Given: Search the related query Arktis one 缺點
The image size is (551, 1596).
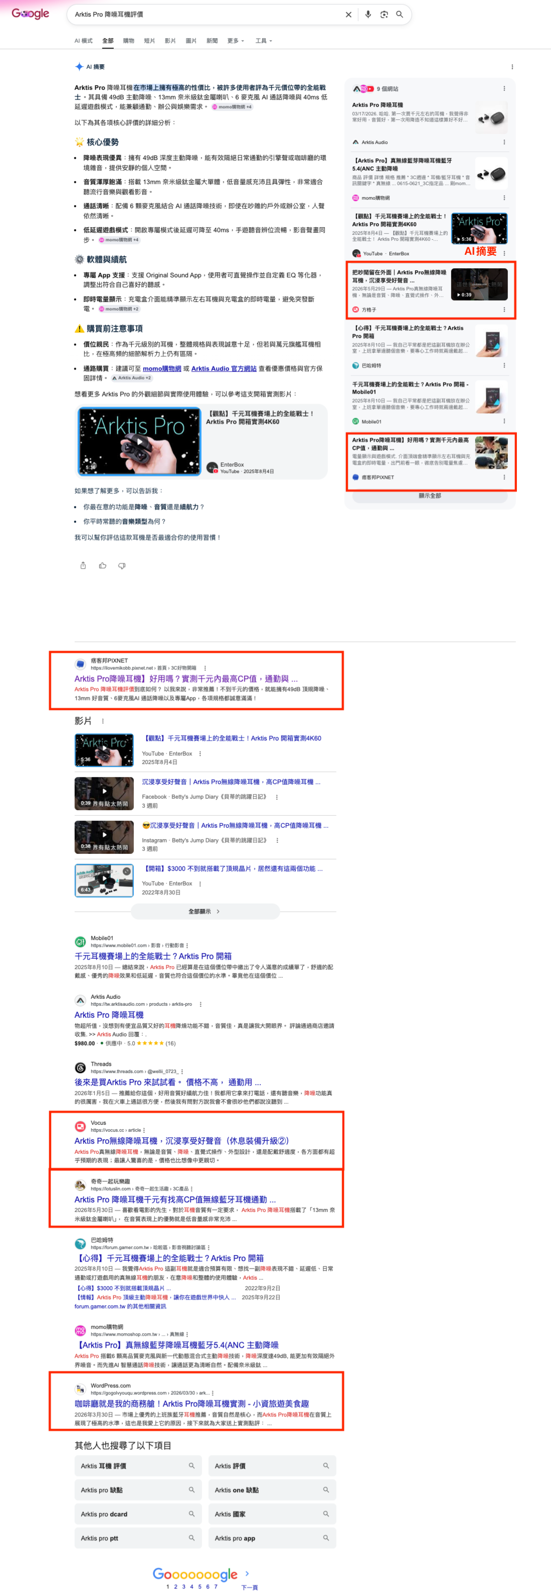Looking at the screenshot, I should tap(272, 1490).
